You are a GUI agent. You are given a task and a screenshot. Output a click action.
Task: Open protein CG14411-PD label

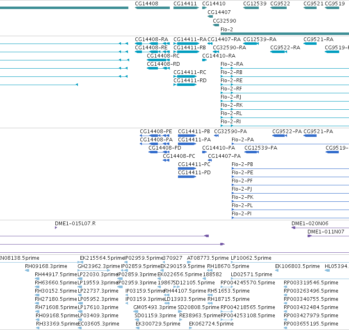pyautogui.click(x=194, y=173)
